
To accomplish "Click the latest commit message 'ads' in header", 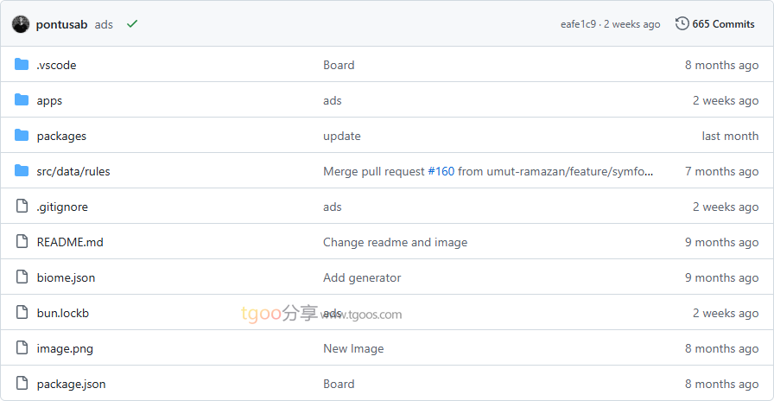I will pyautogui.click(x=104, y=24).
